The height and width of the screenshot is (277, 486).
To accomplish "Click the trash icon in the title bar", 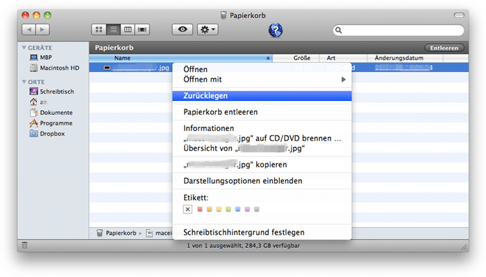I will (224, 15).
